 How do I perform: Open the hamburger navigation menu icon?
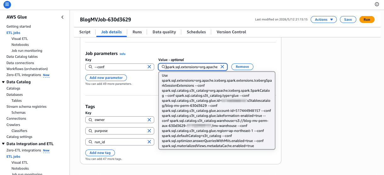(x=7, y=4)
